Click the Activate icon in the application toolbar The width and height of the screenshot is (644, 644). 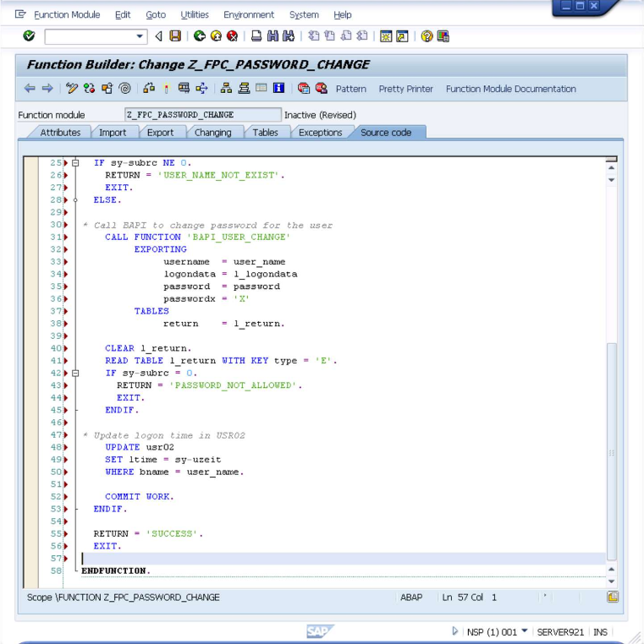pyautogui.click(x=167, y=89)
